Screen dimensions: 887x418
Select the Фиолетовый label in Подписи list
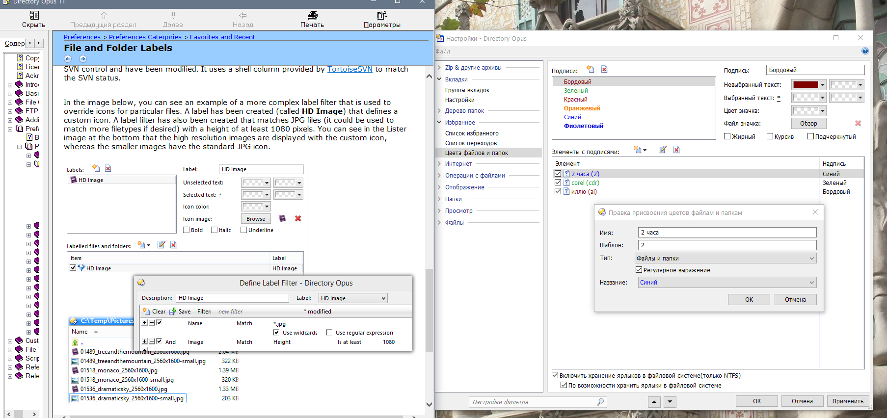tap(584, 126)
